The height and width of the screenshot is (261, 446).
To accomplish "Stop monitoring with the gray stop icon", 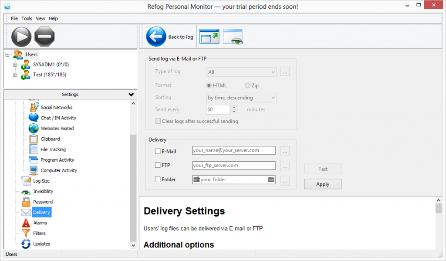I will 44,37.
